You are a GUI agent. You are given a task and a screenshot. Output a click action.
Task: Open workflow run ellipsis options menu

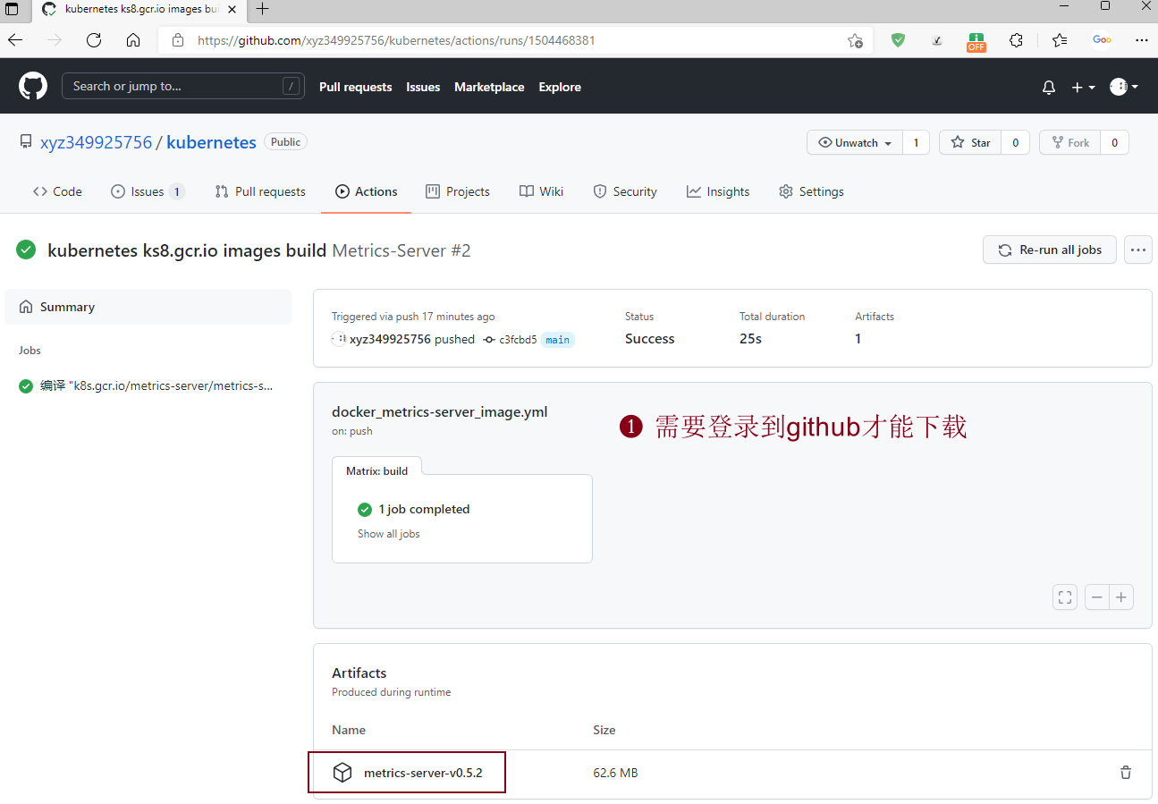(1138, 250)
